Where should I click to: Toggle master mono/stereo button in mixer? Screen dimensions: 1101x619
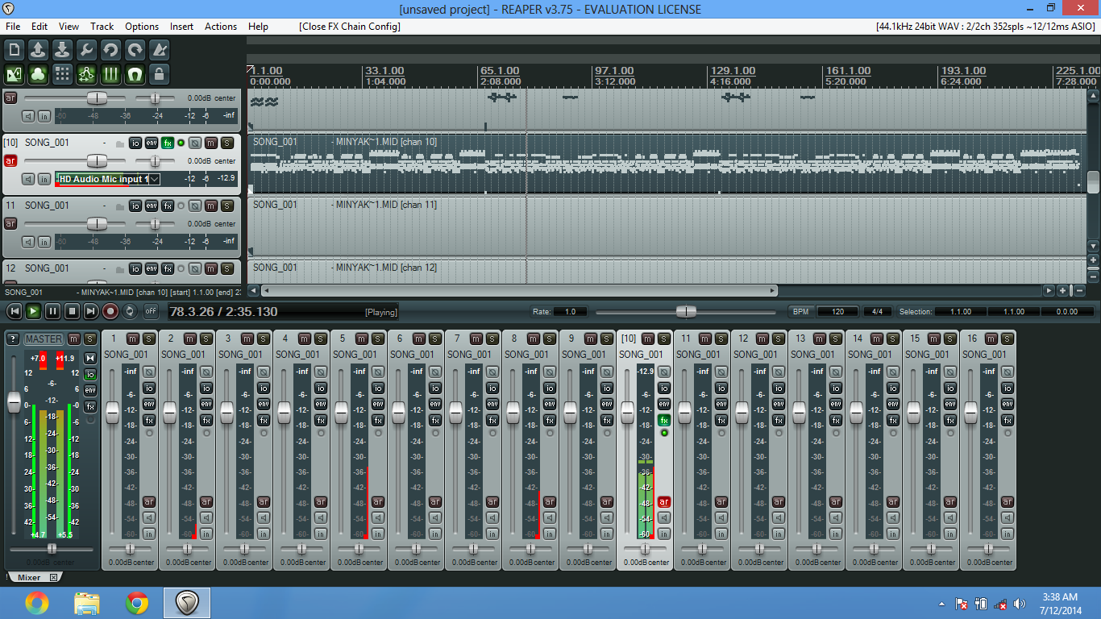tap(90, 357)
